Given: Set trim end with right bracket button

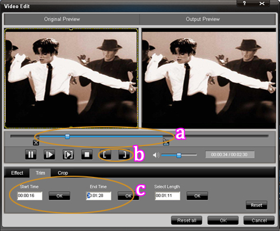Looking at the screenshot, I should [x=124, y=155].
